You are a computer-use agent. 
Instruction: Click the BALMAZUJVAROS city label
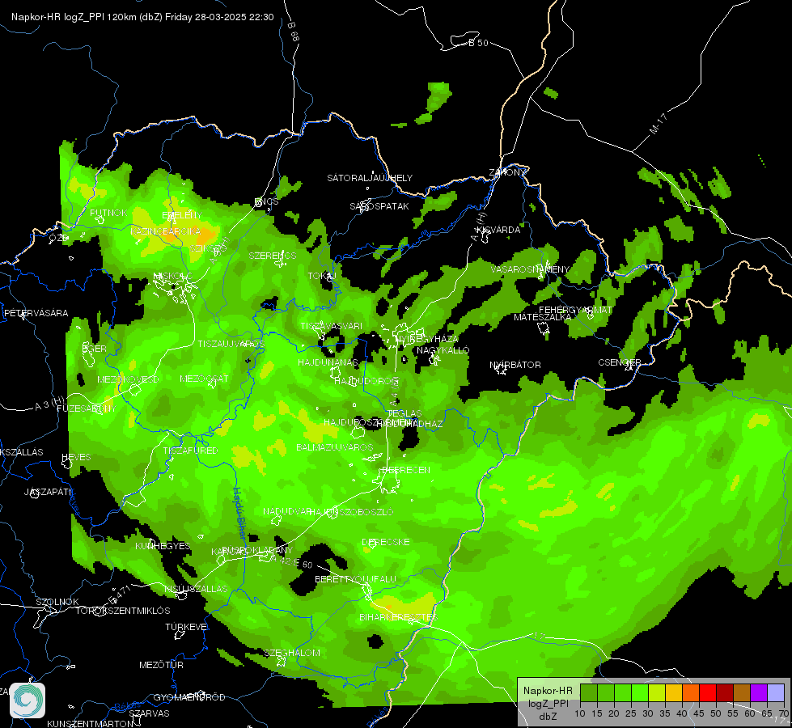[334, 447]
